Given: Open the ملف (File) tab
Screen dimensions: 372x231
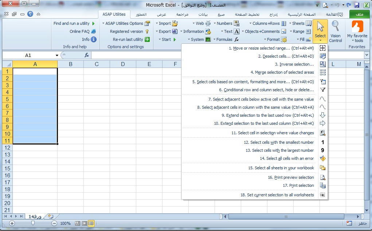Looking at the screenshot, I should [x=359, y=14].
